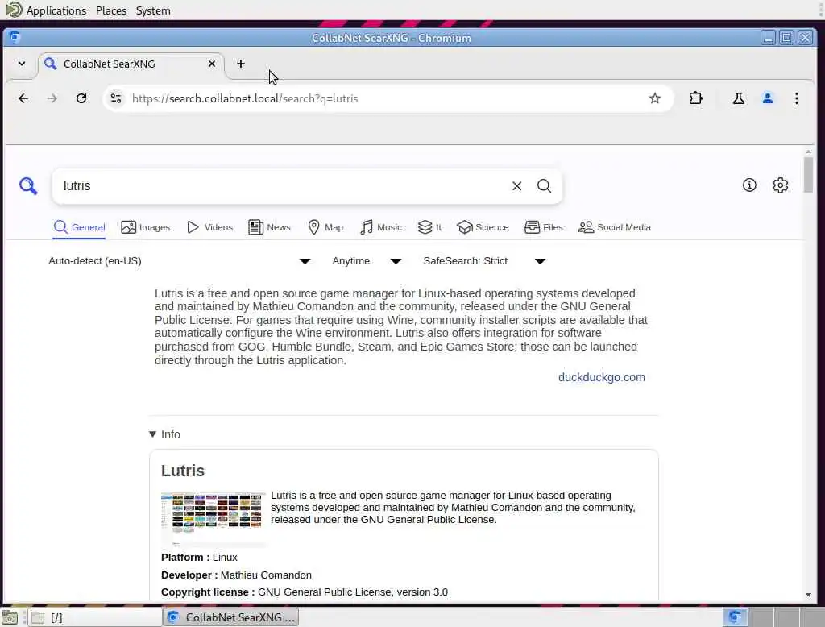Open the Applications menu

pyautogui.click(x=56, y=10)
